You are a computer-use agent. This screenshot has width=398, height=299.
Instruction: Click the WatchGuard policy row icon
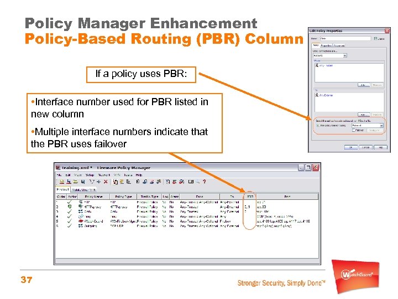81,221
